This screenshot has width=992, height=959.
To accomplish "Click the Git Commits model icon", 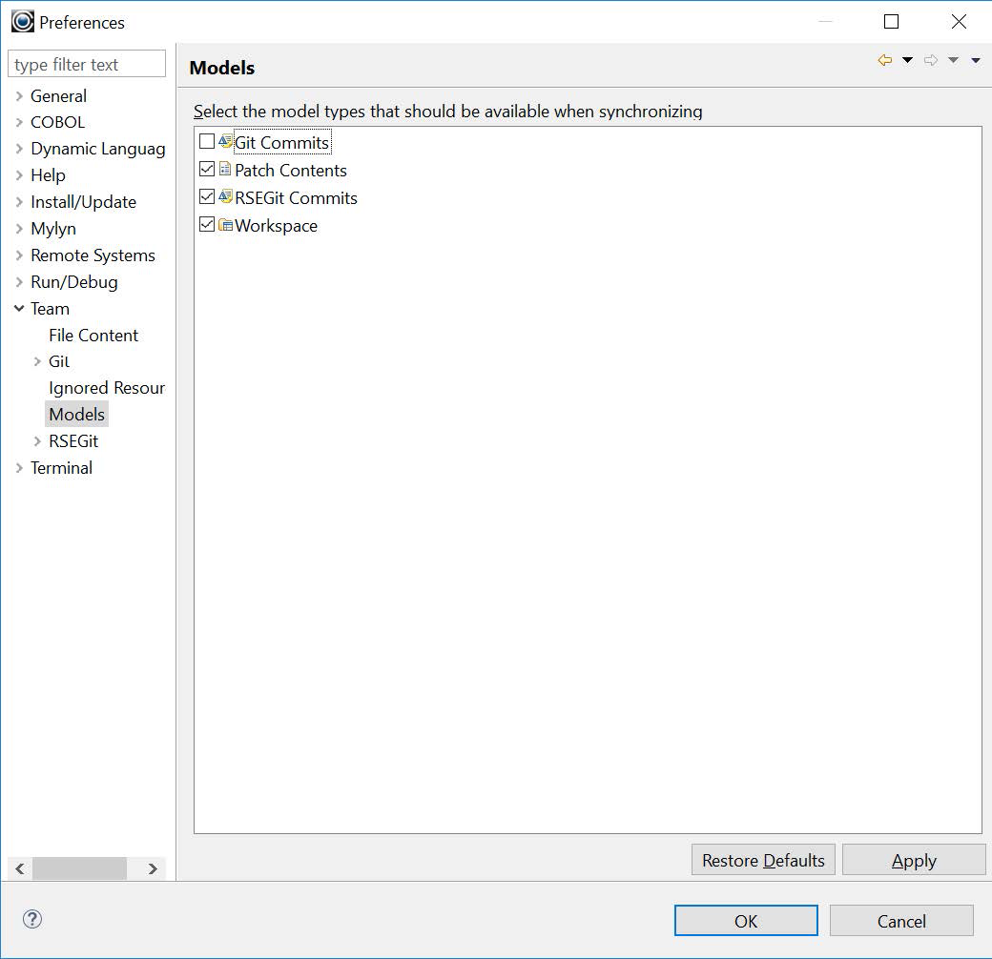I will click(226, 142).
